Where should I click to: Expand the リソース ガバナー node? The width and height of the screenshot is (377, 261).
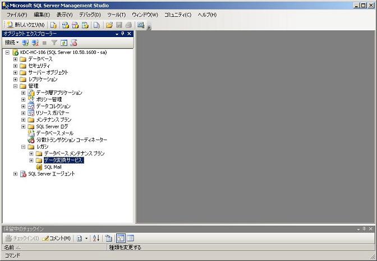pos(24,113)
